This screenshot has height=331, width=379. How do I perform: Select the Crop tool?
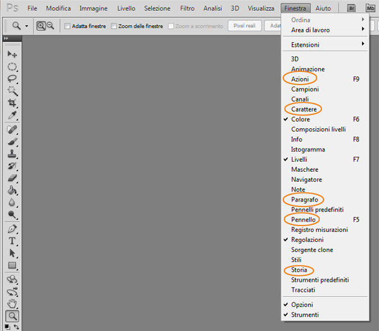click(12, 103)
